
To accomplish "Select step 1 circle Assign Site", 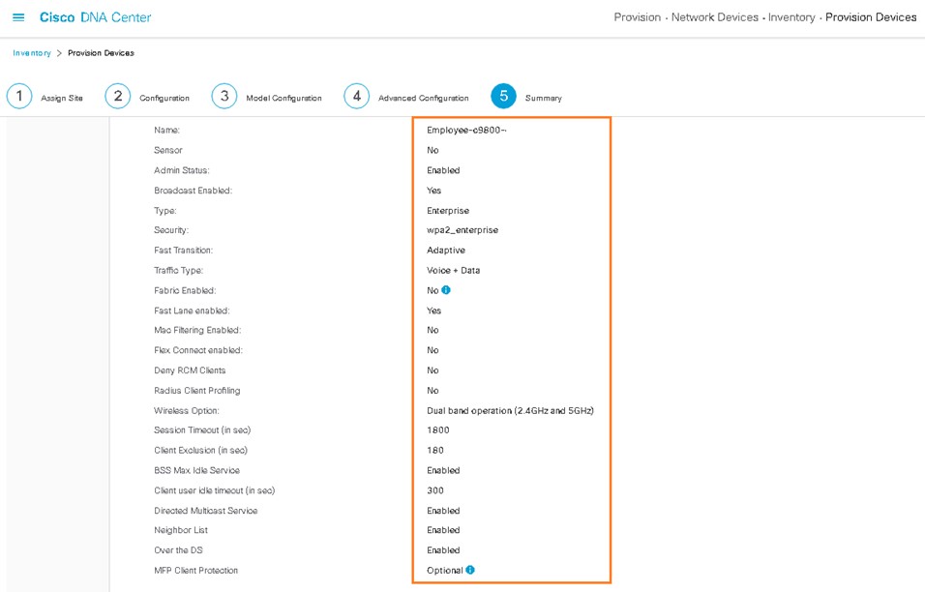I will click(19, 96).
